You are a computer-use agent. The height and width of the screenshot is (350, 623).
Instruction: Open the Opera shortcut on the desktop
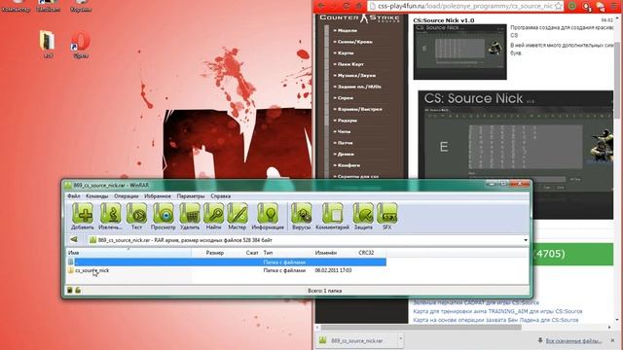81,45
